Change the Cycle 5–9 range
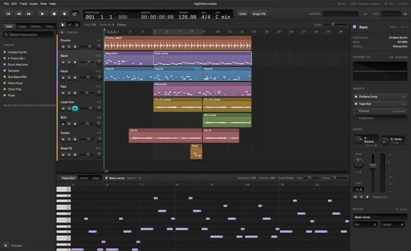This screenshot has width=411, height=251. point(107,25)
